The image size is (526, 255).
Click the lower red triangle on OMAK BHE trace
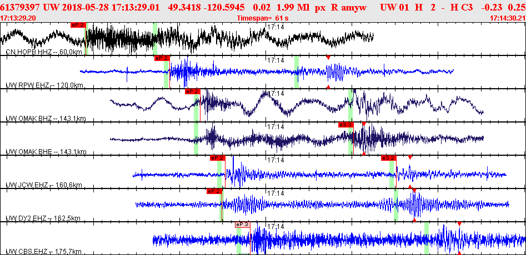364,154
